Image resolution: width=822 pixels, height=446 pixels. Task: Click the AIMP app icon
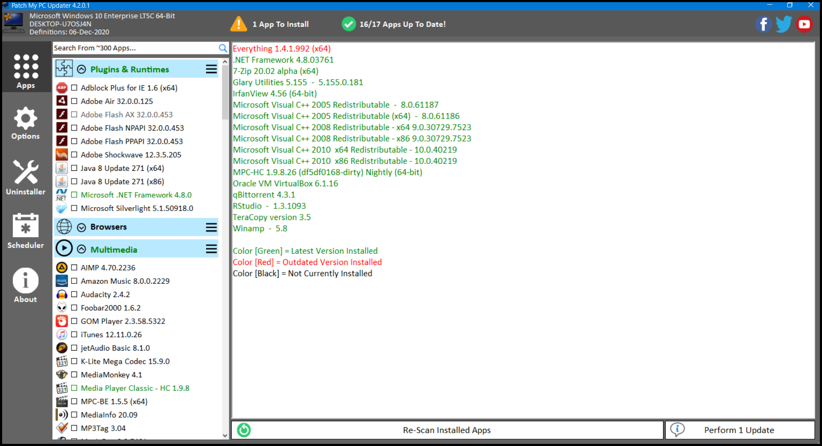[x=62, y=268]
